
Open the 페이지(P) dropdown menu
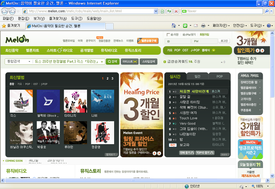click(221, 26)
